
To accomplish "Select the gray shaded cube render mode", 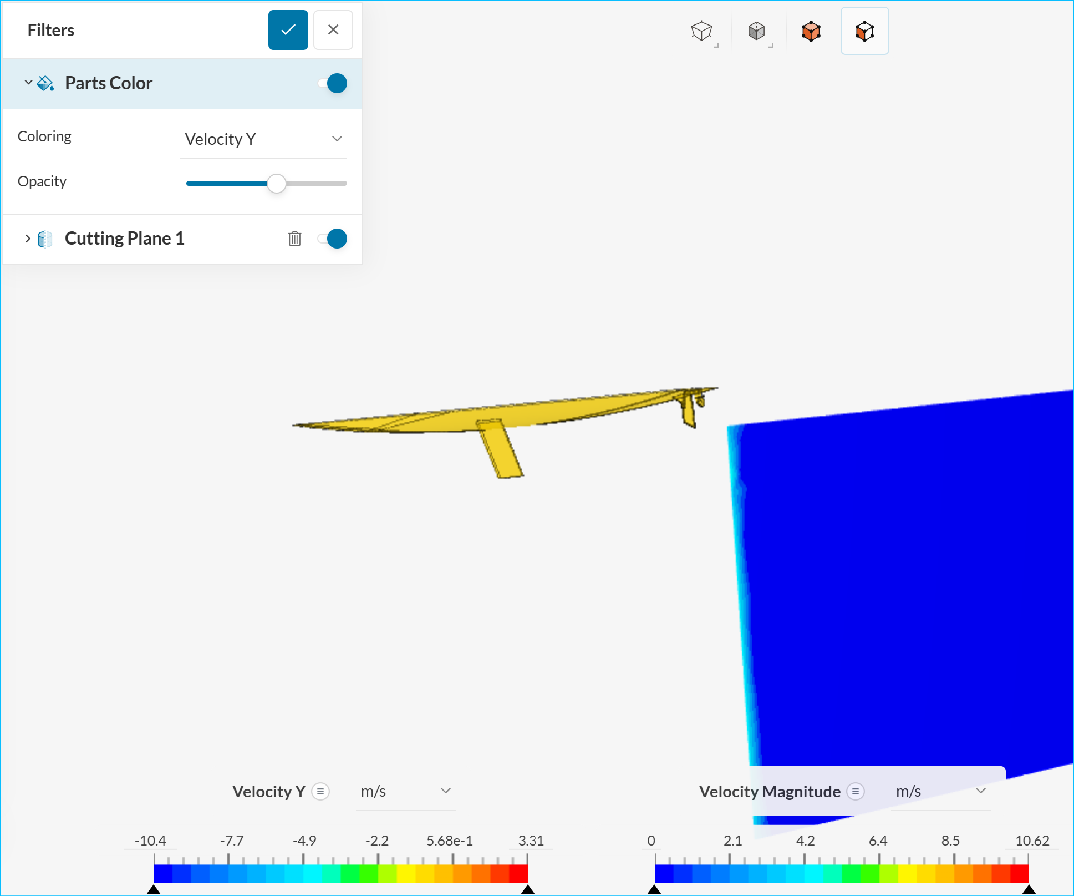I will pyautogui.click(x=756, y=31).
